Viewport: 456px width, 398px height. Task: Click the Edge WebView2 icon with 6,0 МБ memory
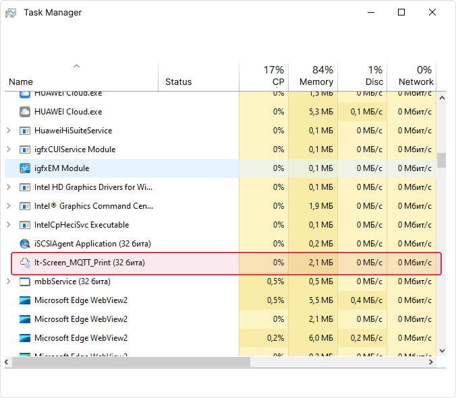25,338
